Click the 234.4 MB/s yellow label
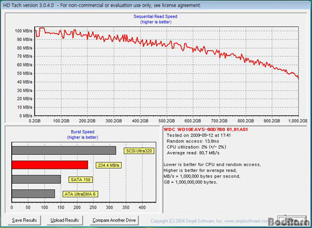 pyautogui.click(x=109, y=166)
